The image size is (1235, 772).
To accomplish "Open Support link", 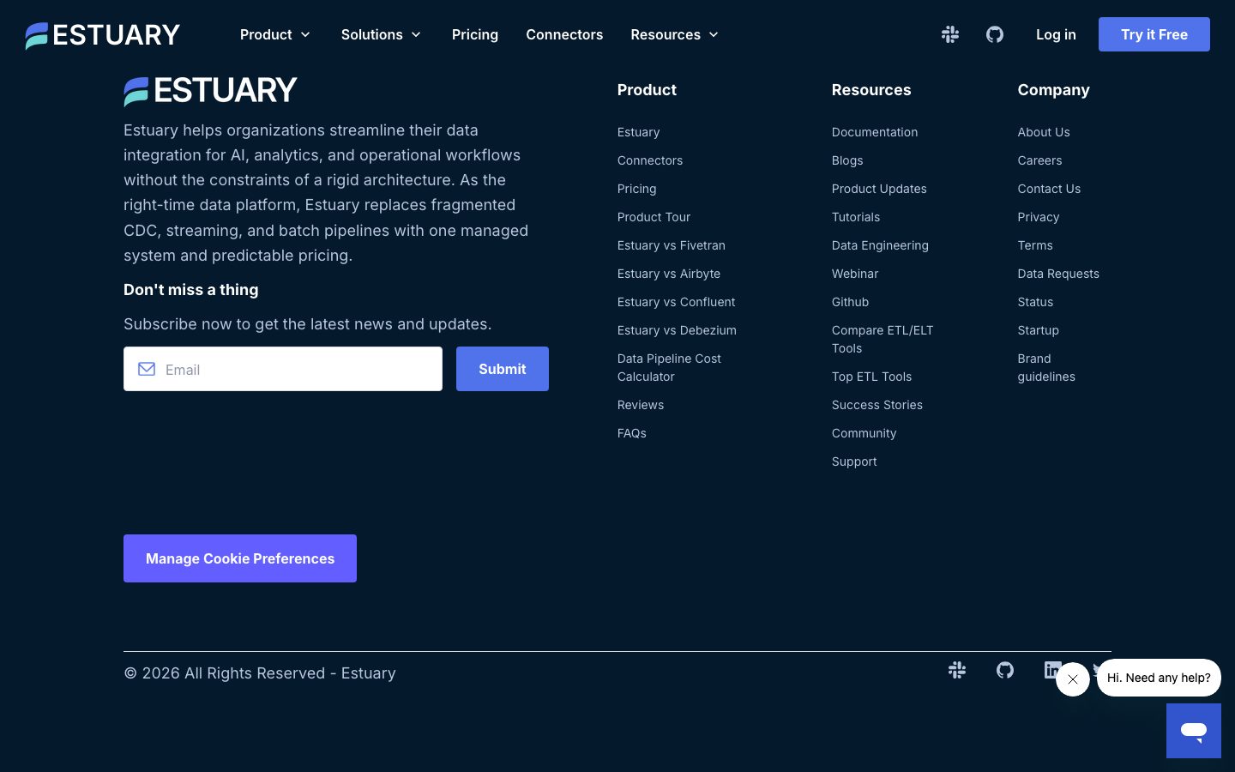I will pyautogui.click(x=854, y=461).
